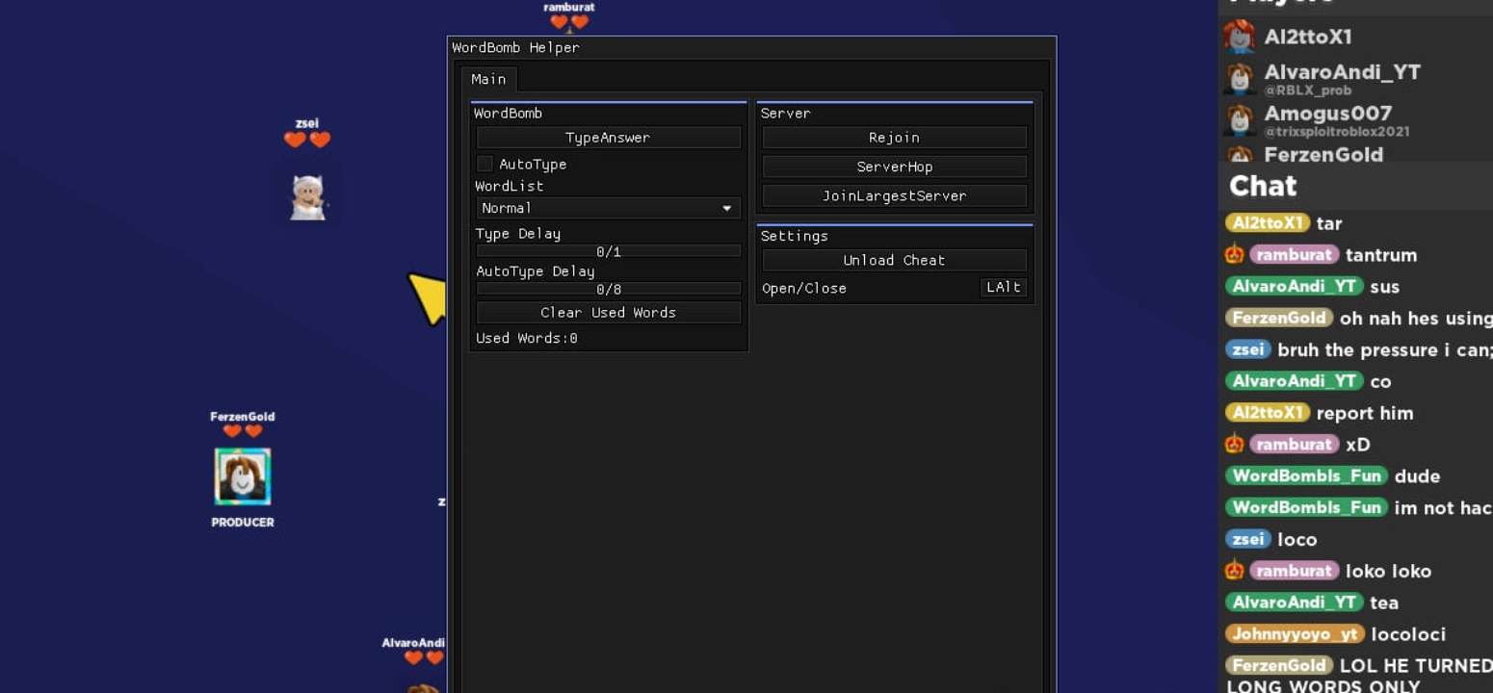Image resolution: width=1493 pixels, height=693 pixels.
Task: Click Al2ttoX1 tag beside 'report him'
Action: pos(1268,413)
